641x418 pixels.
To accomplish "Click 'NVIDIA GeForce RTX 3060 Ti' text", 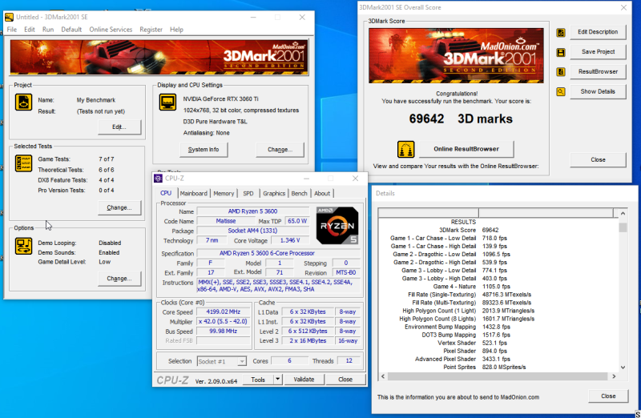I will (221, 98).
